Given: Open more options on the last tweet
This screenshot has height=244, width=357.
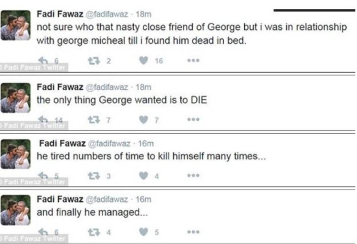Looking at the screenshot, I should point(193,232).
